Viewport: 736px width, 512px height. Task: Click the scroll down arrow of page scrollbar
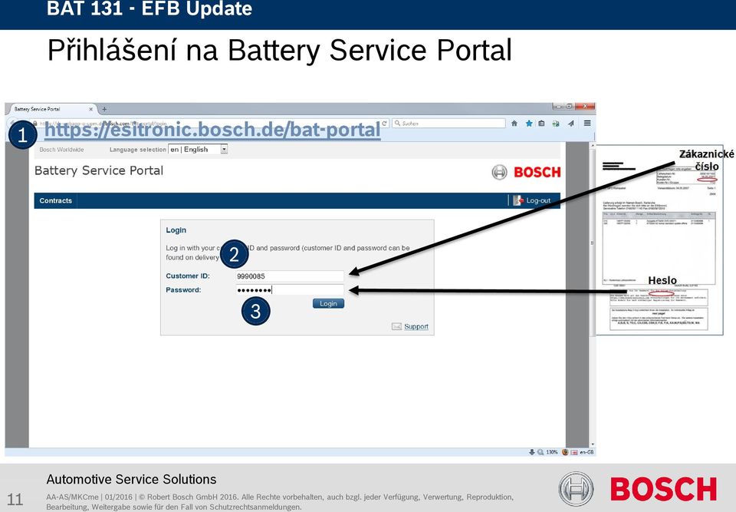[592, 444]
